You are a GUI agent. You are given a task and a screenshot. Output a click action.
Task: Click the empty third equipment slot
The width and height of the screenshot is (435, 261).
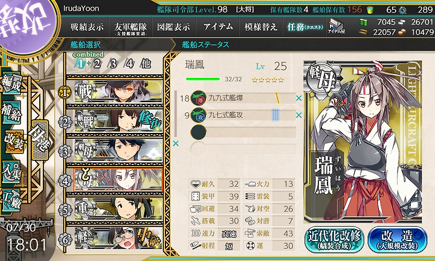tap(243, 132)
